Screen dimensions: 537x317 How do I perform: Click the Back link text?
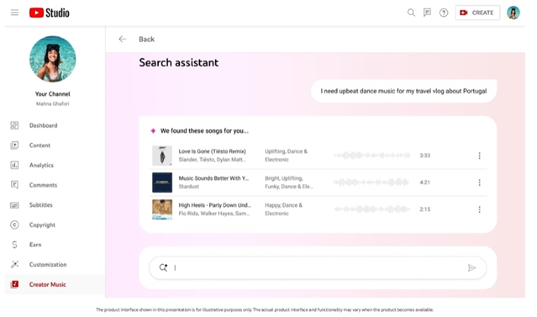coord(146,39)
